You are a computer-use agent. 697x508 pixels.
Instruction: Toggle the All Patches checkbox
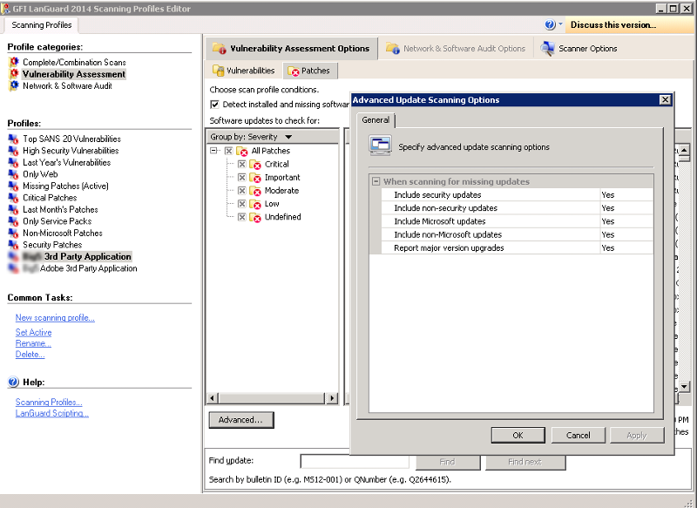click(228, 151)
